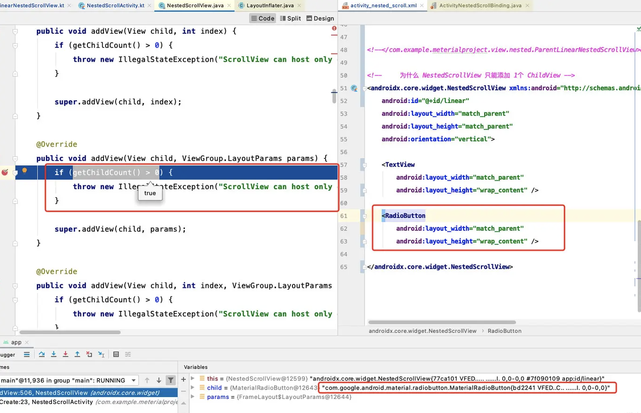The image size is (641, 413).
Task: Close the LayoutInflater.java tab
Action: (300, 6)
